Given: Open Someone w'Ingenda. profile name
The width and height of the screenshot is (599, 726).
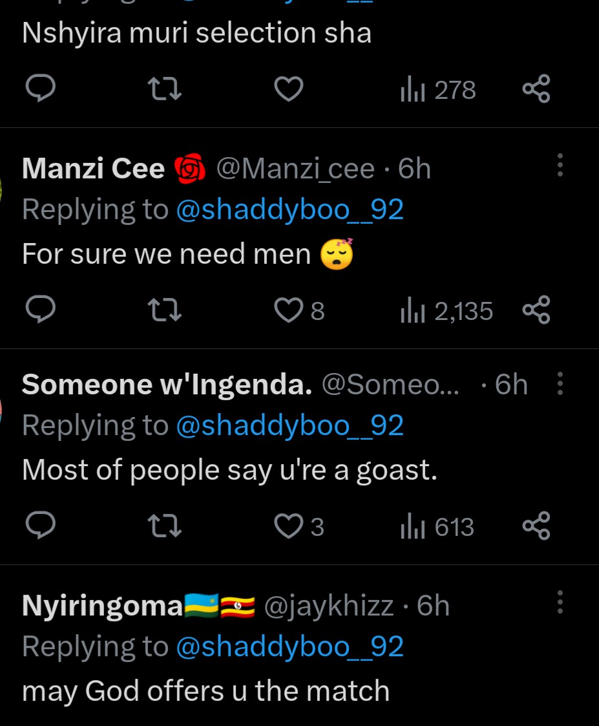Looking at the screenshot, I should coord(167,385).
